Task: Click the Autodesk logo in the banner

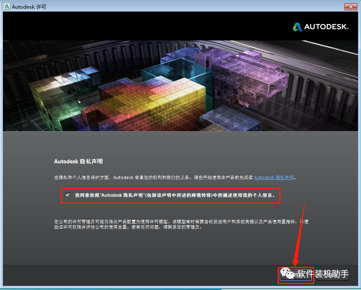Action: [x=321, y=27]
